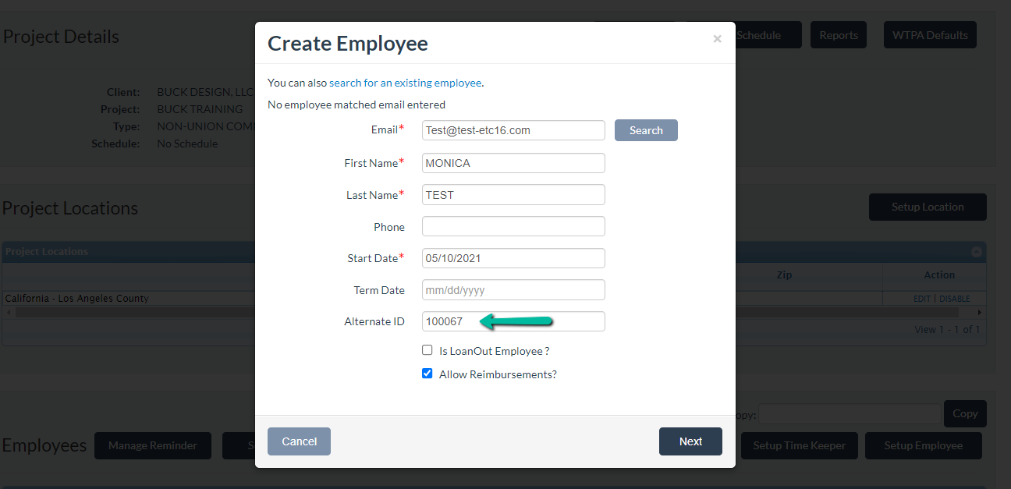Focus the First Name field containing MONICA
The width and height of the screenshot is (1011, 489).
point(513,163)
